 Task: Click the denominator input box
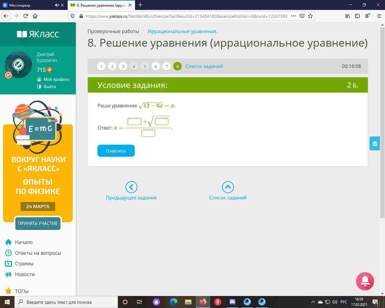[x=148, y=133]
